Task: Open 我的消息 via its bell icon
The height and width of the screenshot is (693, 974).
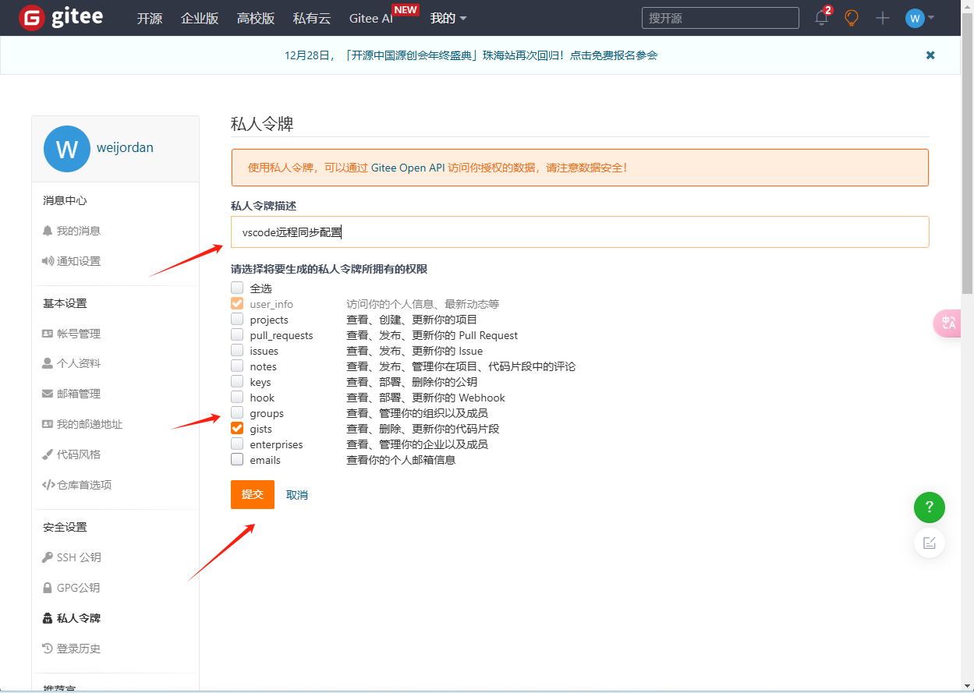Action: coord(48,231)
